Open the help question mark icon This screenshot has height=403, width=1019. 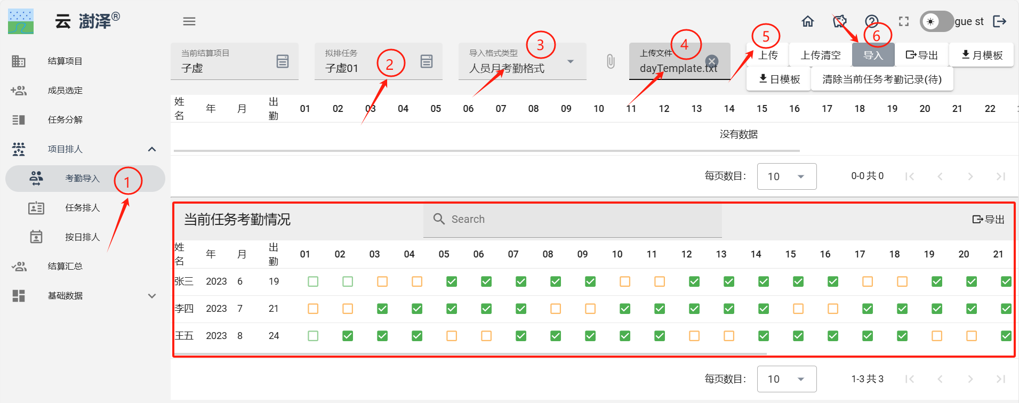click(x=871, y=21)
